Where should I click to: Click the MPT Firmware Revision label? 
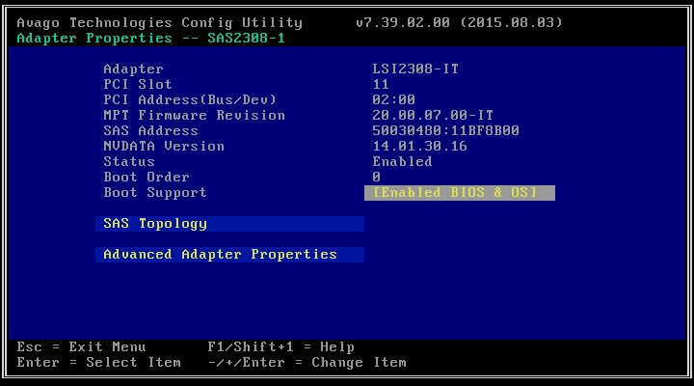tap(195, 115)
